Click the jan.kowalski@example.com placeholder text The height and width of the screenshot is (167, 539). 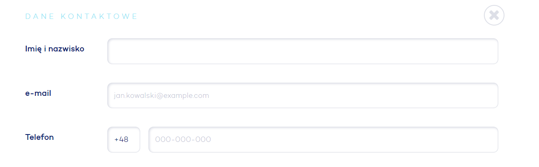tap(162, 95)
